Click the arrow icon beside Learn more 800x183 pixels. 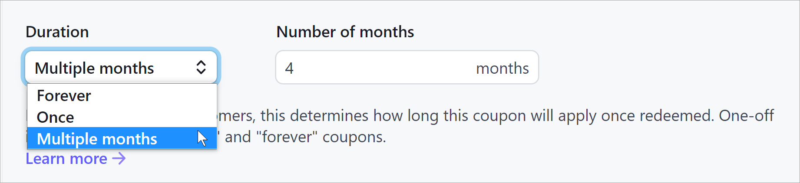point(119,159)
